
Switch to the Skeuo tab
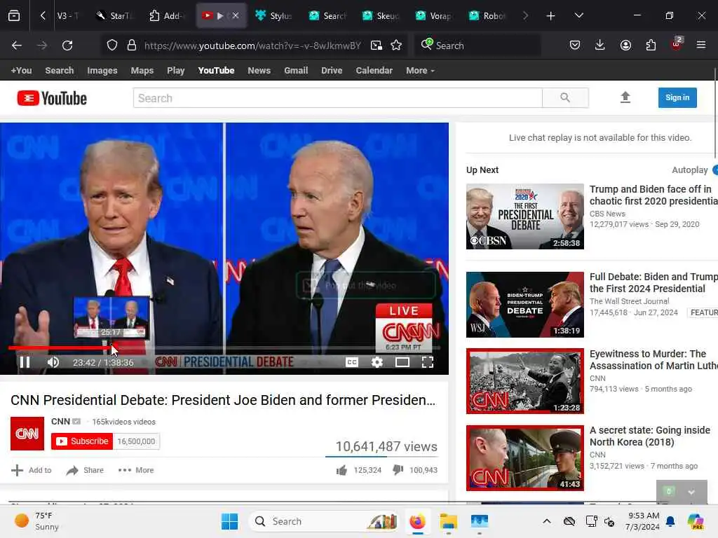click(381, 15)
